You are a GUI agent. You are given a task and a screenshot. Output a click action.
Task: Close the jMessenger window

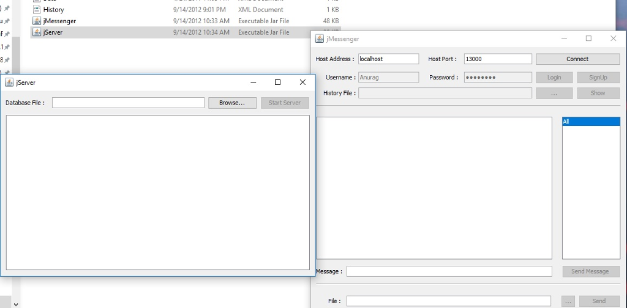(614, 38)
